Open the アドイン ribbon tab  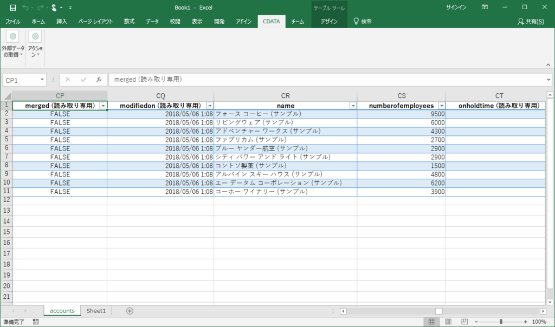(x=243, y=22)
